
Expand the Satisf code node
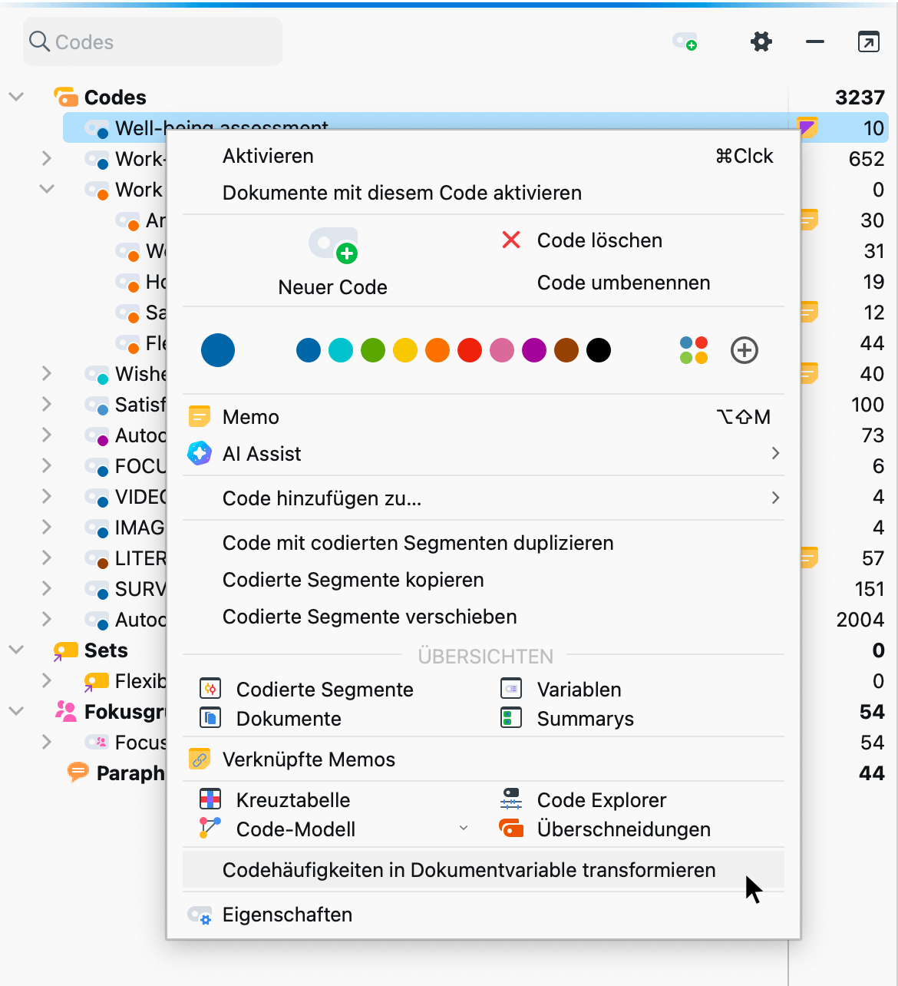click(x=47, y=404)
